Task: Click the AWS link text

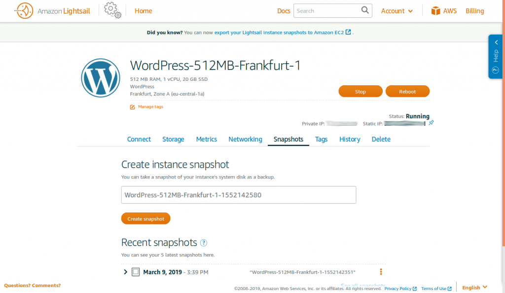Action: click(450, 11)
